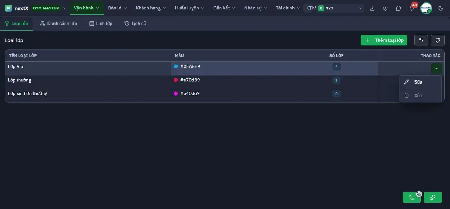Select the Lớp Vip row name
The image size is (450, 209).
pyautogui.click(x=16, y=66)
